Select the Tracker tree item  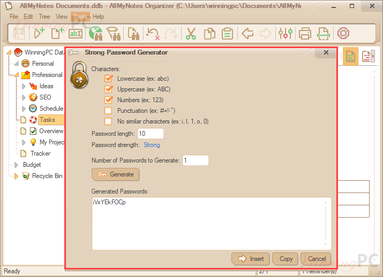click(41, 153)
